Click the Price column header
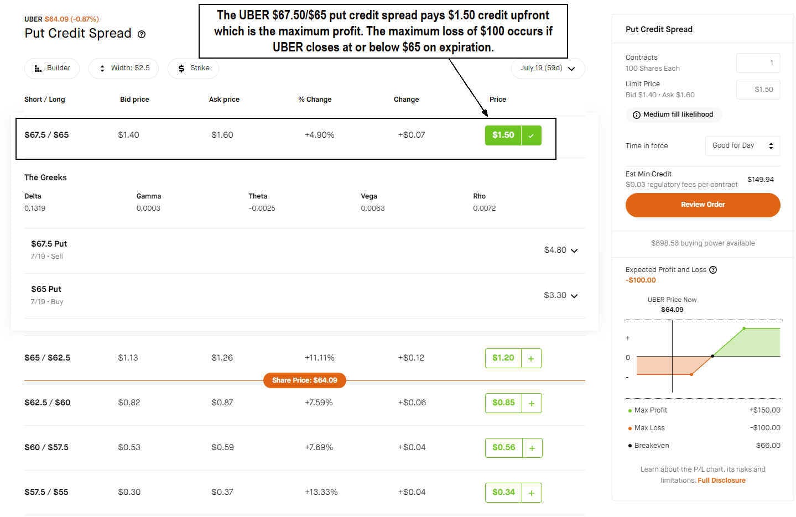 click(x=498, y=100)
